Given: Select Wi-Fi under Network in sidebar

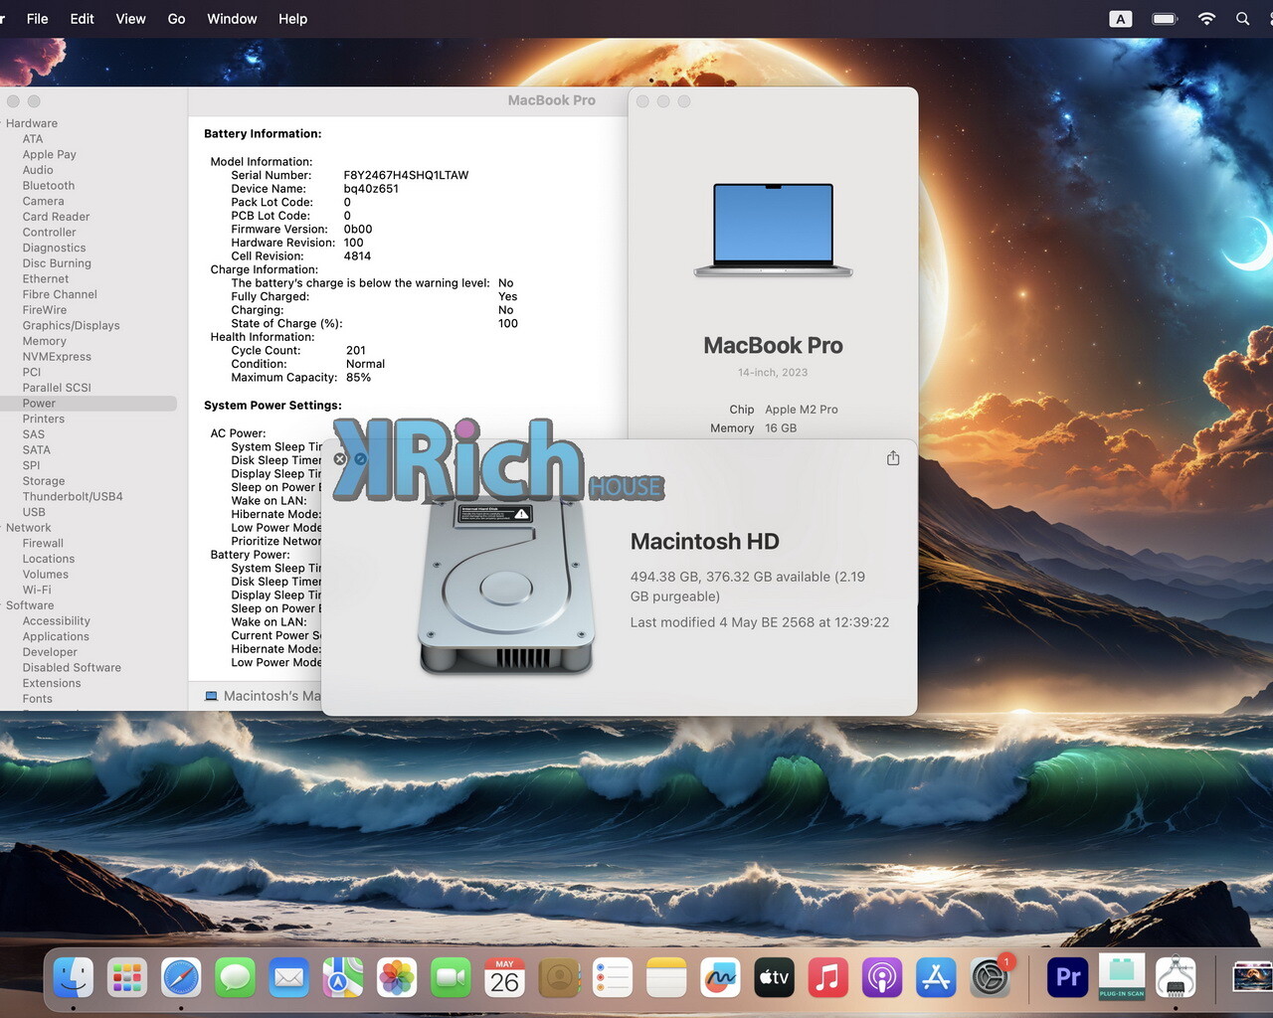Looking at the screenshot, I should point(37,590).
